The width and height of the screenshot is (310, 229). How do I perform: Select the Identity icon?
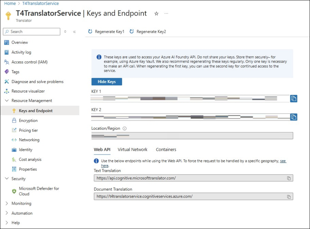(x=14, y=150)
